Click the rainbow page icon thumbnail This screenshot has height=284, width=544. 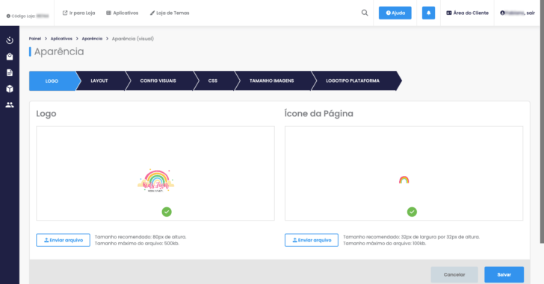click(404, 180)
